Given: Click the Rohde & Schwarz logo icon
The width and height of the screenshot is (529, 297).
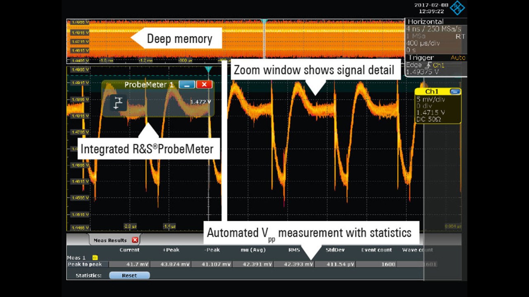Looking at the screenshot, I should point(457,8).
